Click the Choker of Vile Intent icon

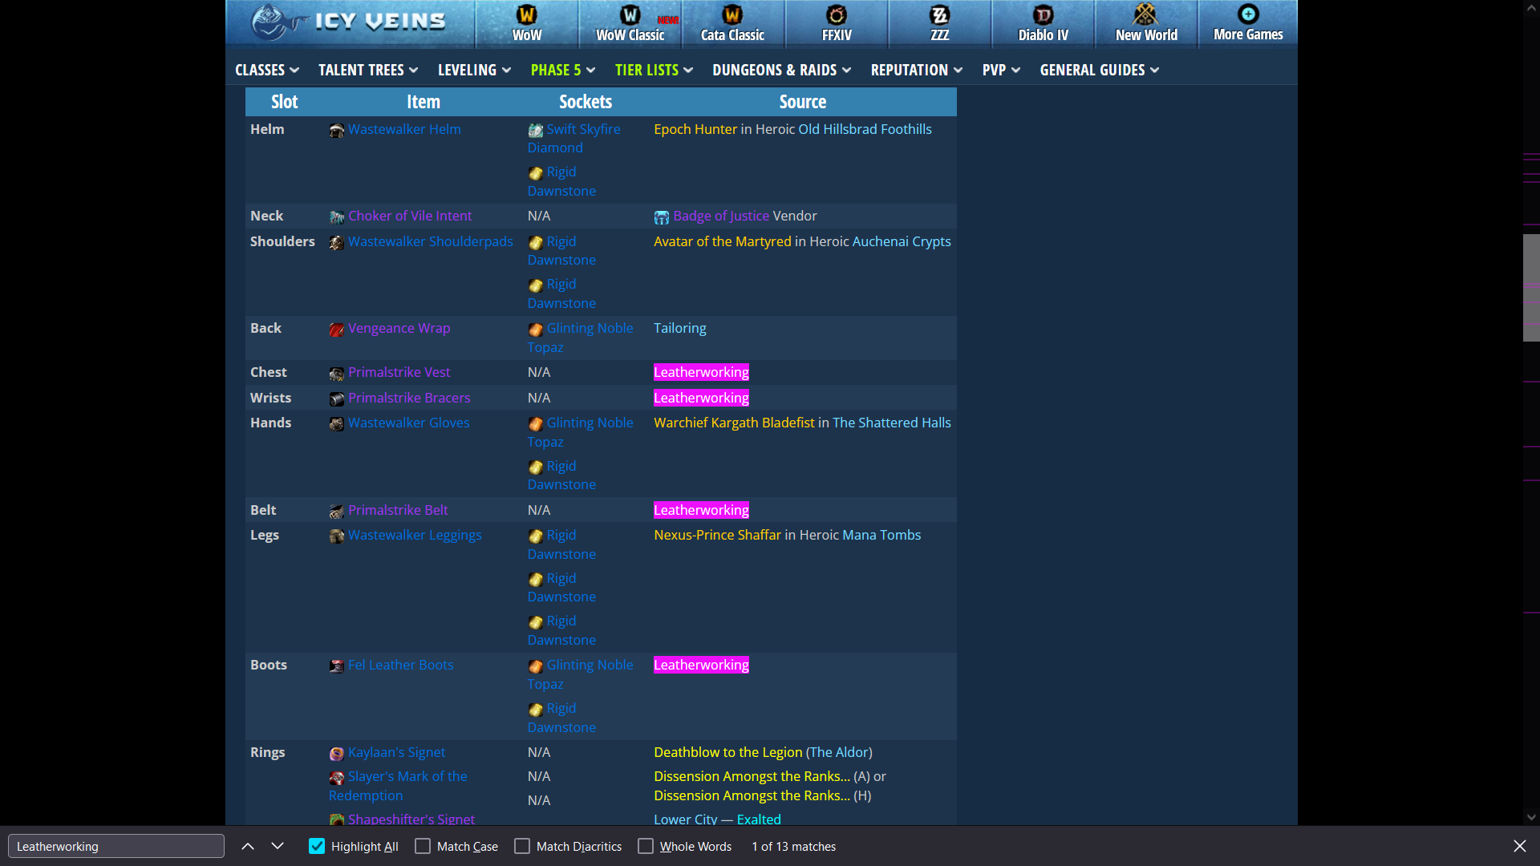point(336,216)
